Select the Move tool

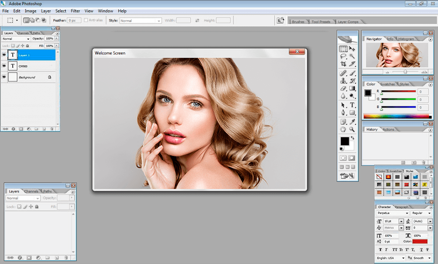352,48
